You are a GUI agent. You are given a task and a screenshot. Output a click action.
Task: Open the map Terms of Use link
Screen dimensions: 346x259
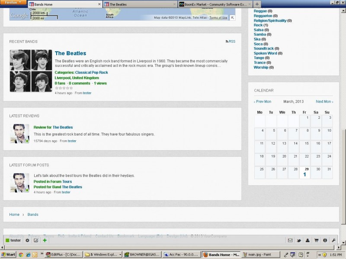click(x=218, y=18)
